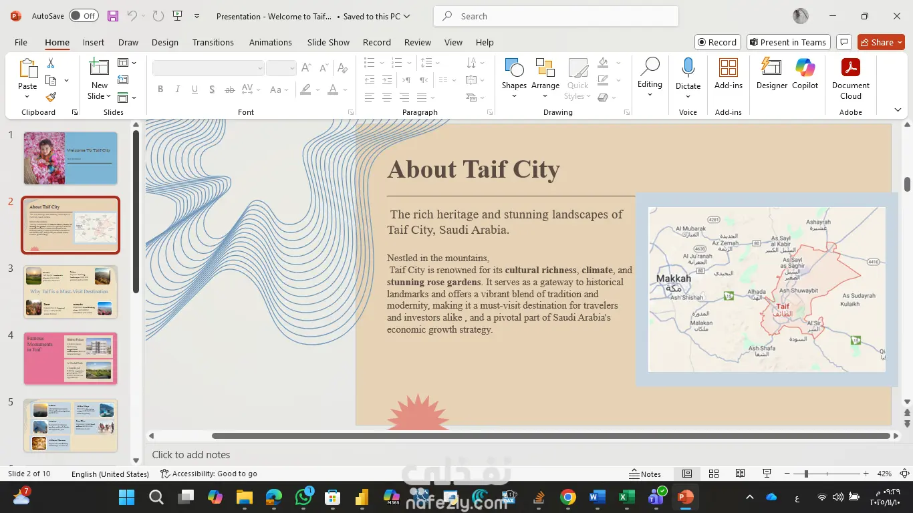Launch Copilot from the ribbon
Image resolution: width=913 pixels, height=513 pixels.
pos(805,73)
